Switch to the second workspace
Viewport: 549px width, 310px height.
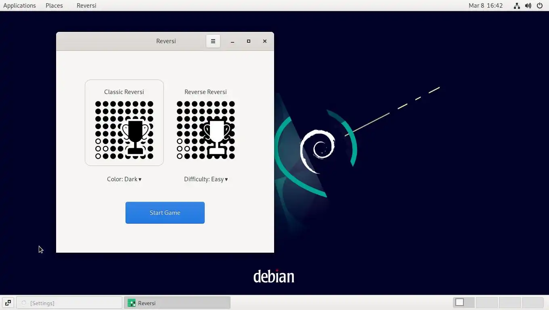point(487,302)
